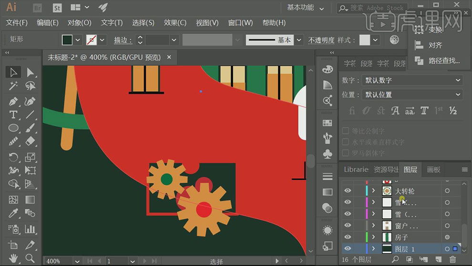Screen dimensions: 472x266
Task: Select the Lasso tool
Action: point(30,86)
